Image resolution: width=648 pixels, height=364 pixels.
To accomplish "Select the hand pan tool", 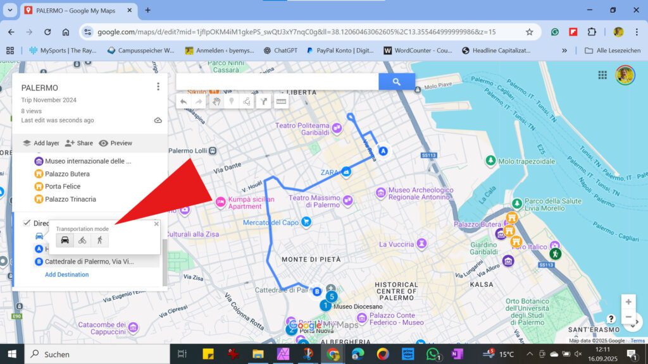I will click(x=216, y=101).
